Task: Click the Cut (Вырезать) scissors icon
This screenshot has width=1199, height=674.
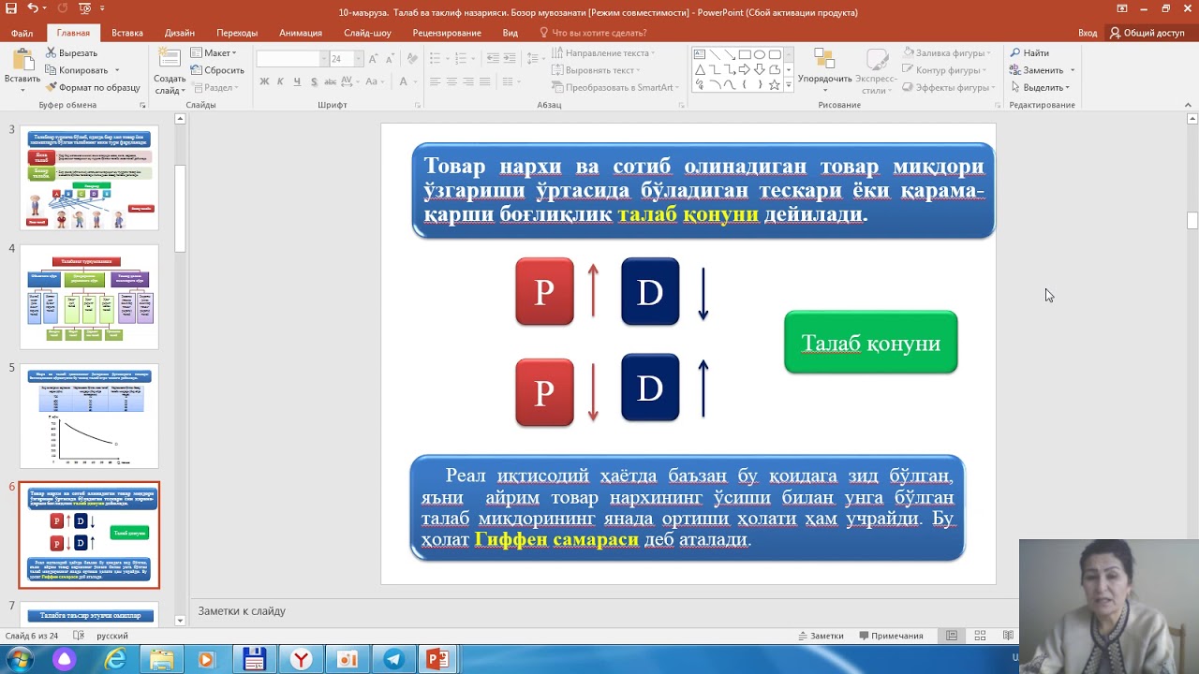Action: click(x=51, y=53)
